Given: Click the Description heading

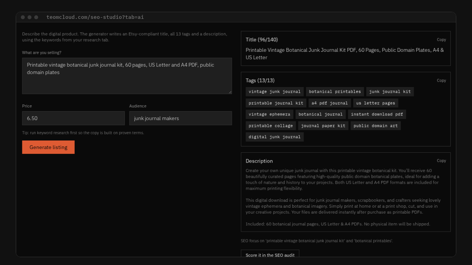Looking at the screenshot, I should [x=259, y=161].
